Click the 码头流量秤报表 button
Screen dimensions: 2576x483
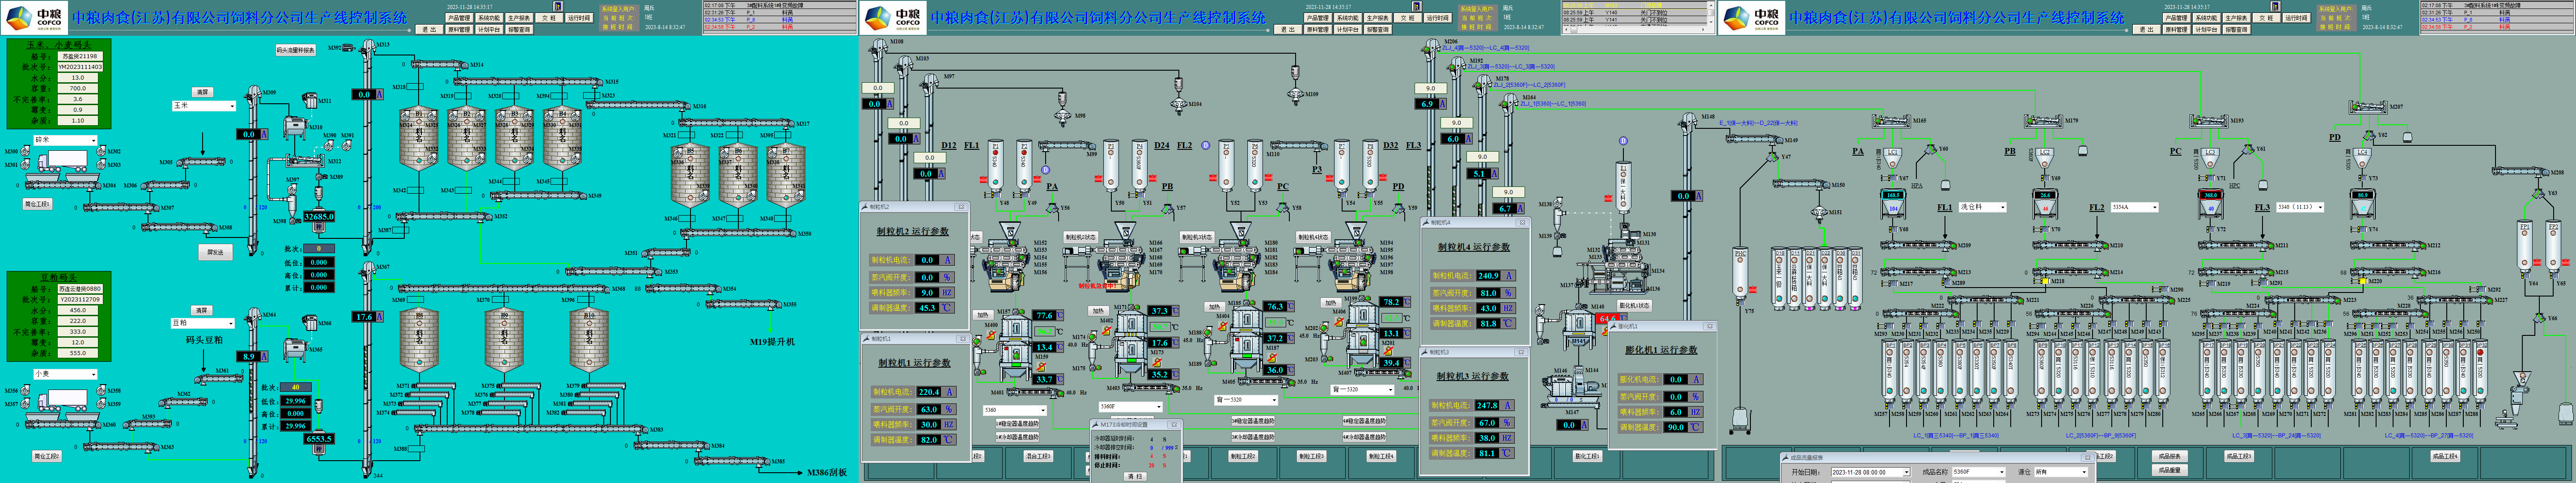[x=295, y=50]
